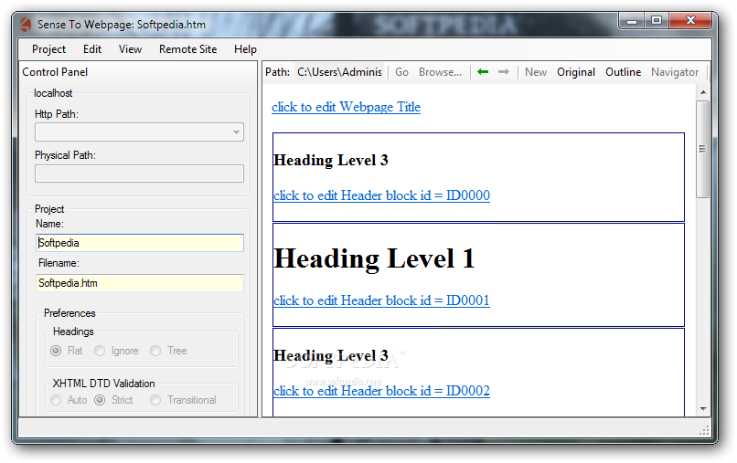Maximize the Sense To Webpage window
Image resolution: width=737 pixels, height=463 pixels.
click(657, 21)
